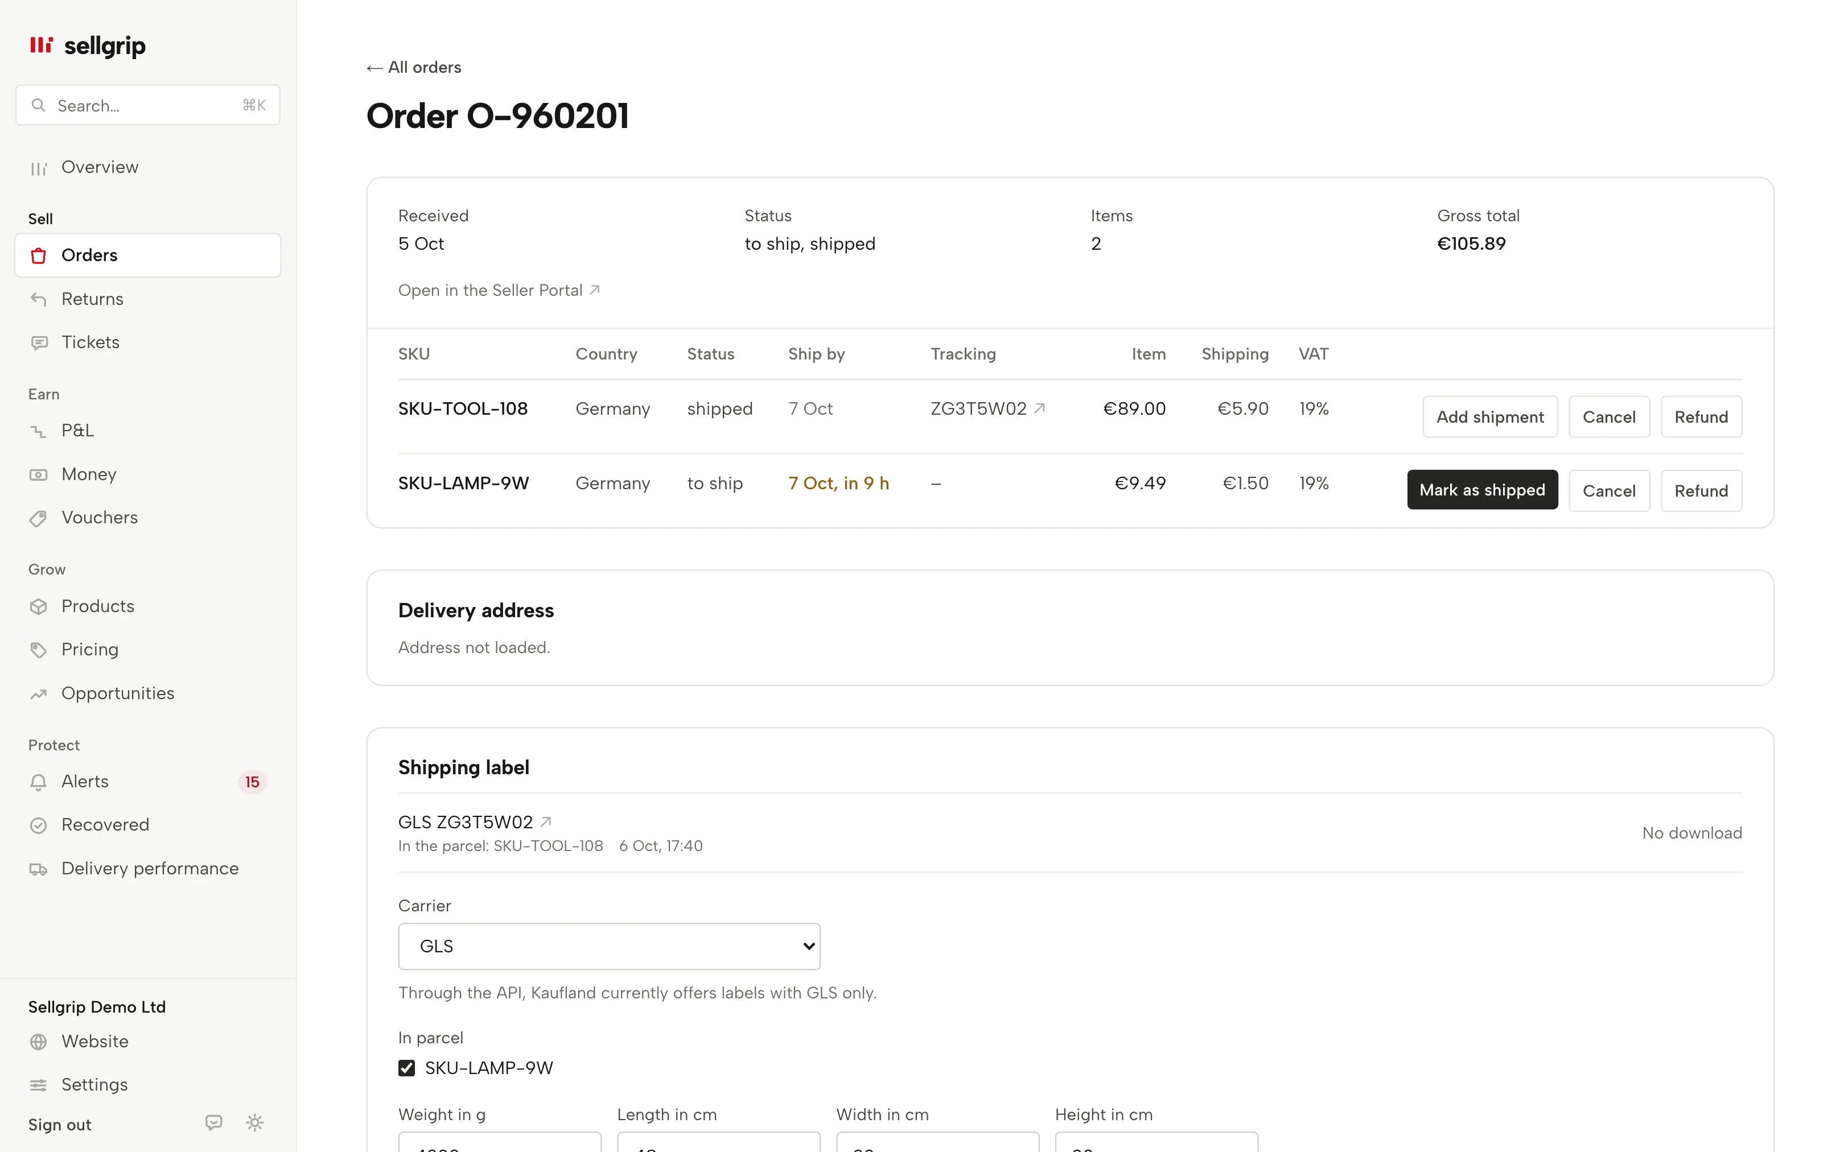
Task: Click Sign out
Action: [59, 1125]
